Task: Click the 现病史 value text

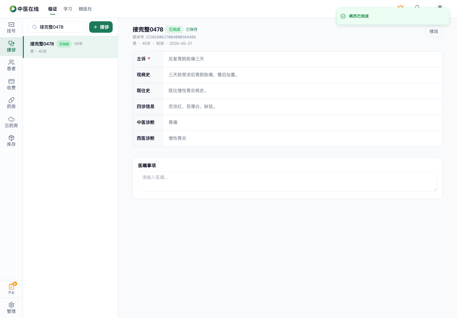Action: [x=203, y=75]
